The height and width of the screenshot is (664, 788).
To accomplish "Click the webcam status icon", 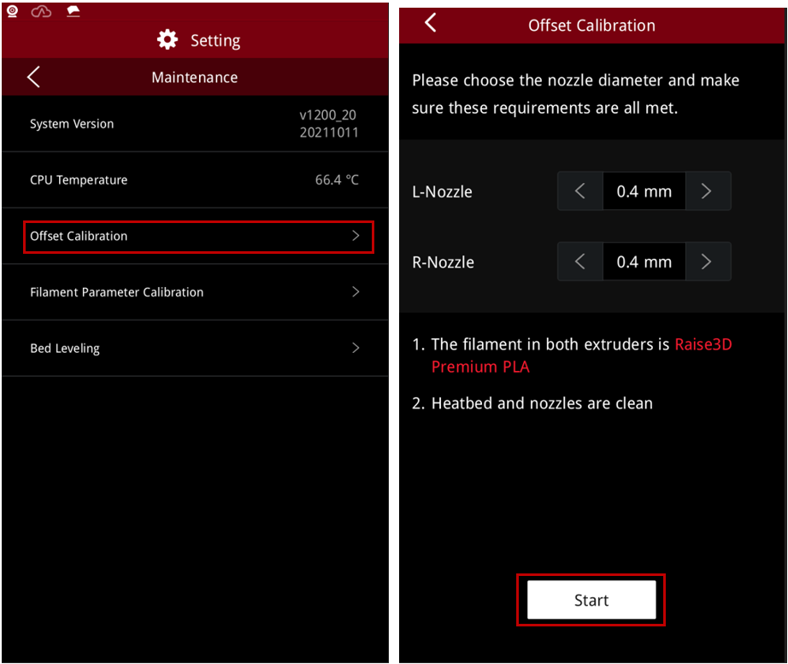I will [13, 12].
